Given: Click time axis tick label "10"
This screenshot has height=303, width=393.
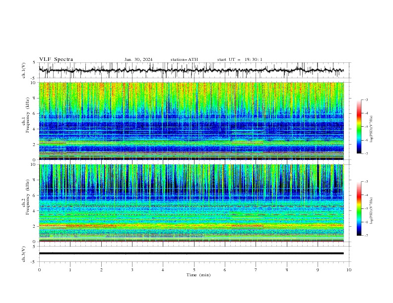Looking at the screenshot, I should pyautogui.click(x=349, y=270).
